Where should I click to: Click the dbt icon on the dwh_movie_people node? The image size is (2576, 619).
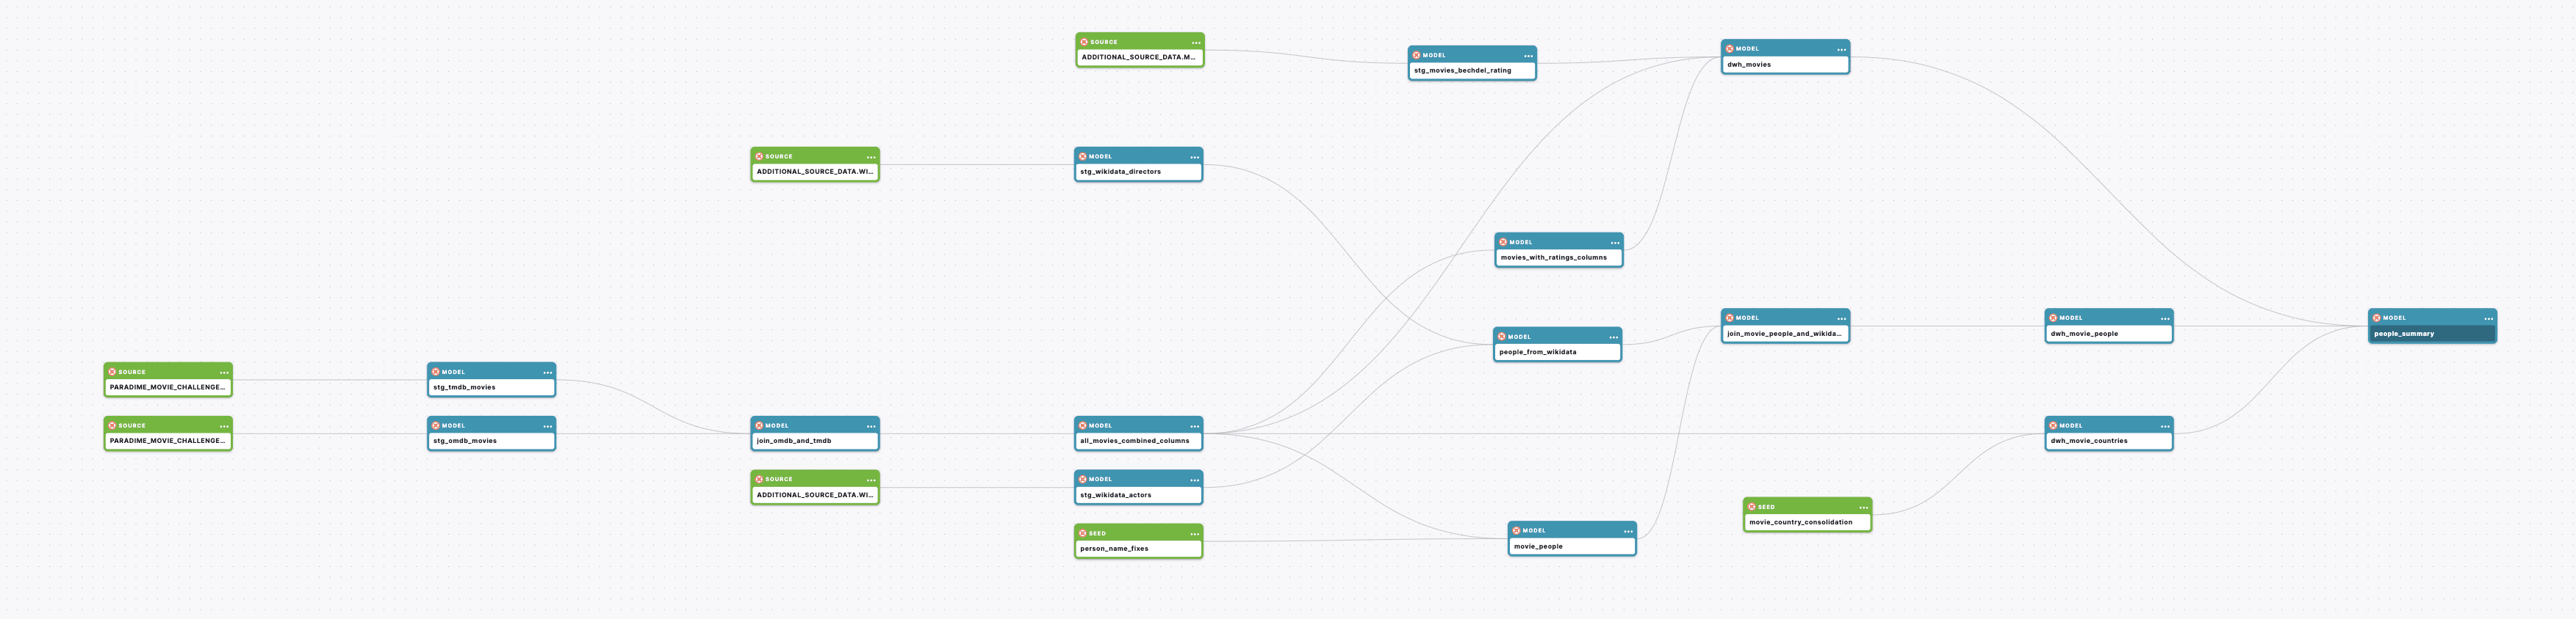2053,318
